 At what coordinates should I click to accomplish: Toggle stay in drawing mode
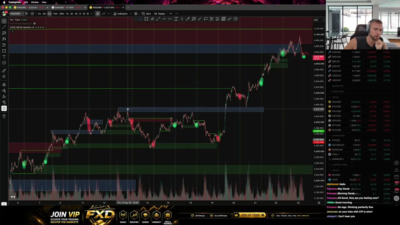4,90
